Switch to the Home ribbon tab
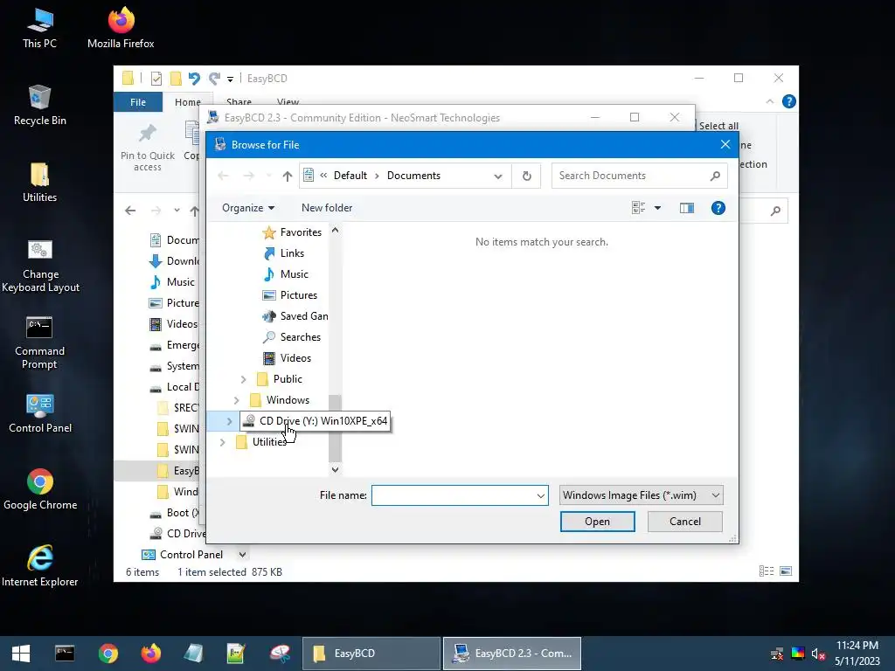895x671 pixels. 188,102
